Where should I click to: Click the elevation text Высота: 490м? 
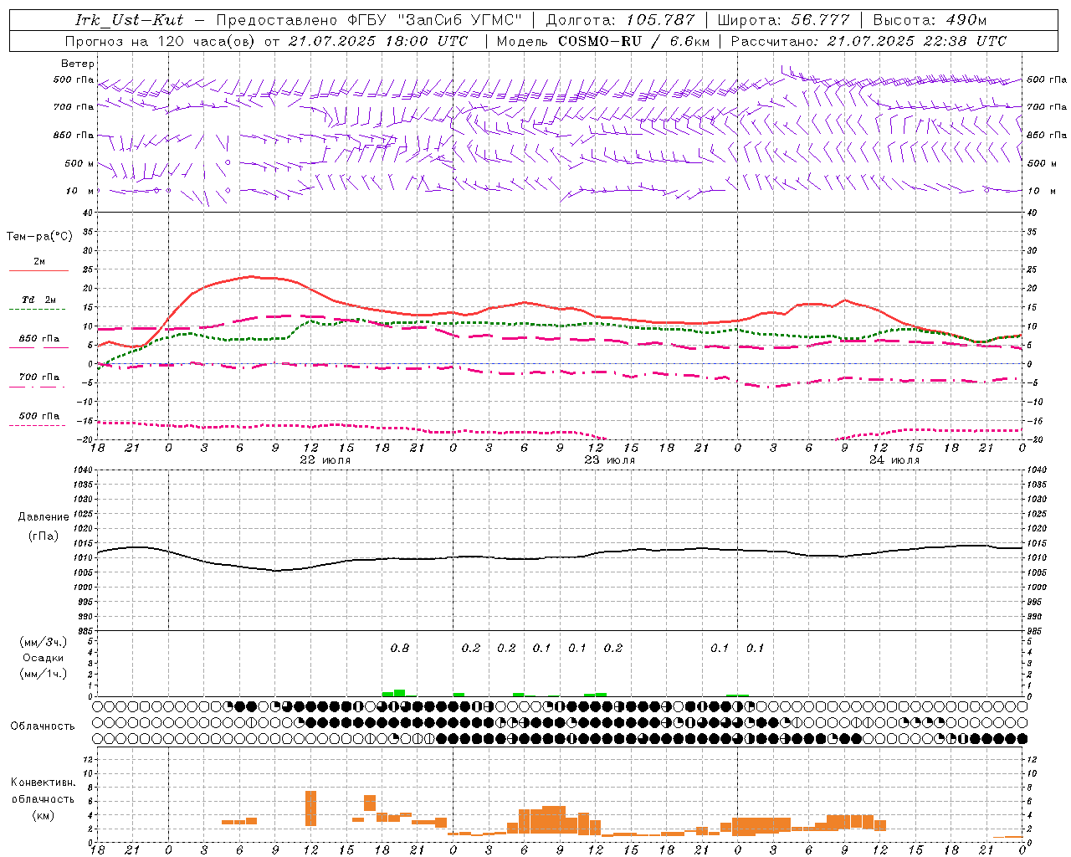[x=930, y=20]
